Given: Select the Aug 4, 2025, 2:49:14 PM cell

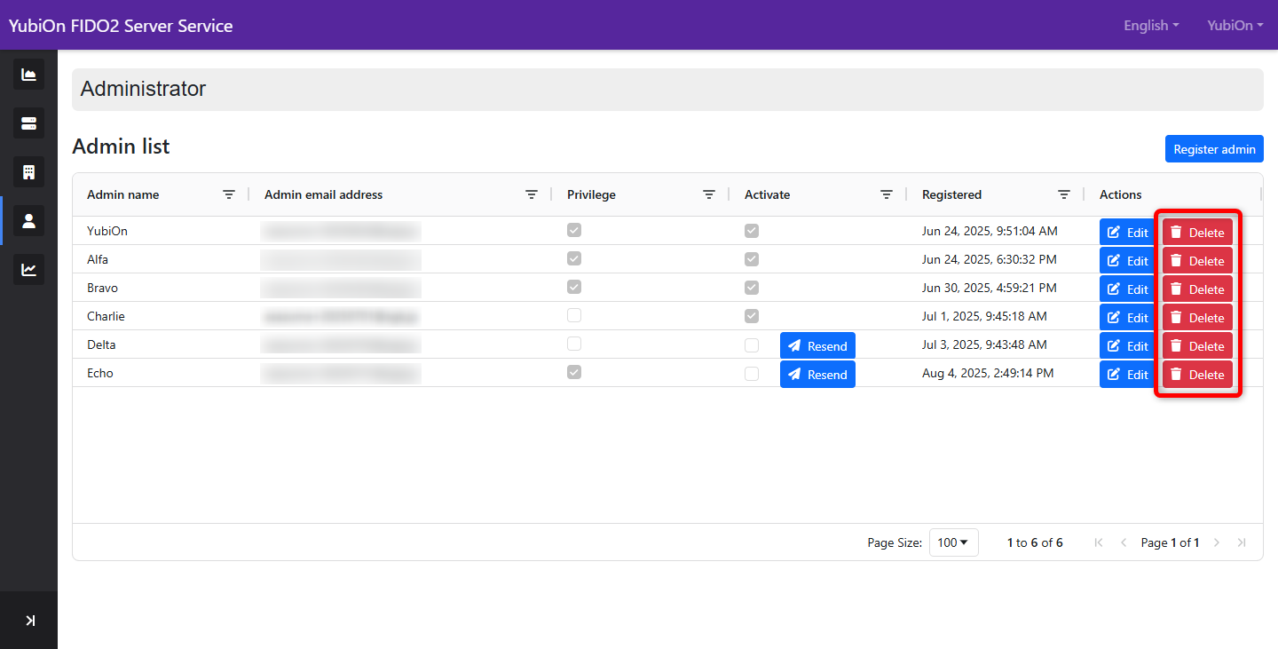Looking at the screenshot, I should (988, 373).
